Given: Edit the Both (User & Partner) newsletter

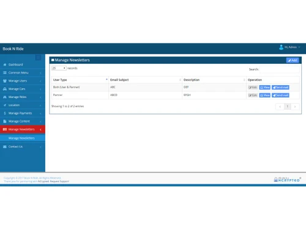Looking at the screenshot, I should point(253,88).
